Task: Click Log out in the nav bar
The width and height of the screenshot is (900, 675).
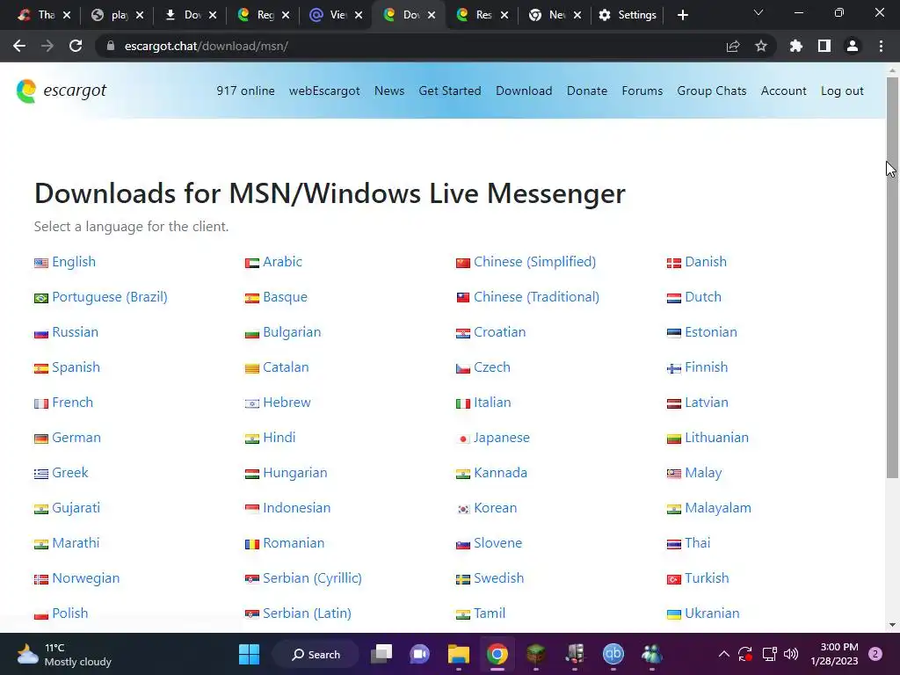Action: pos(842,91)
